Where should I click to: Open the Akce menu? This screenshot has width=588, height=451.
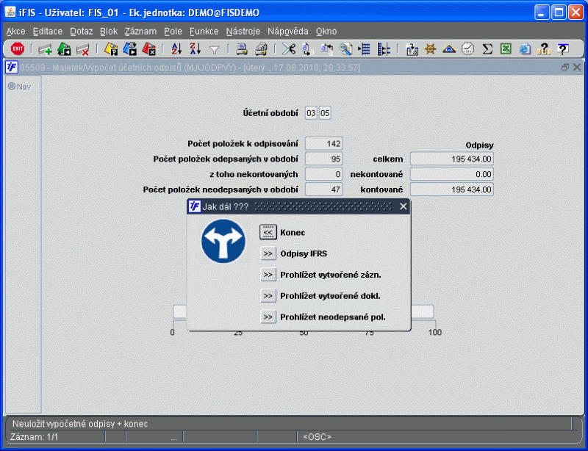(x=15, y=32)
